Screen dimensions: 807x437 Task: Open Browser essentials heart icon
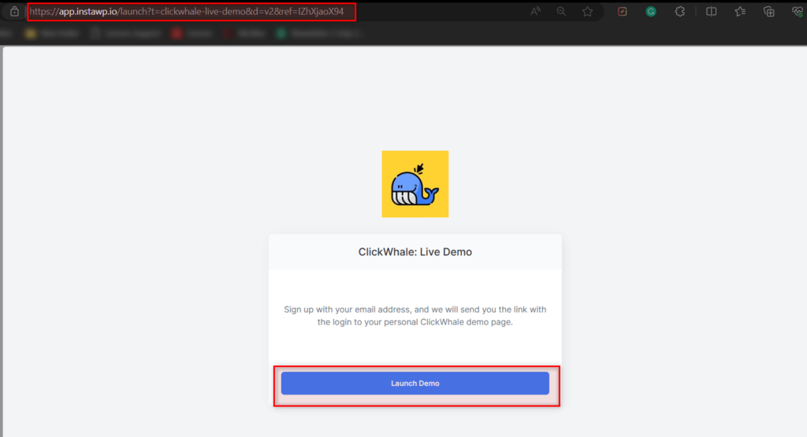(x=798, y=11)
